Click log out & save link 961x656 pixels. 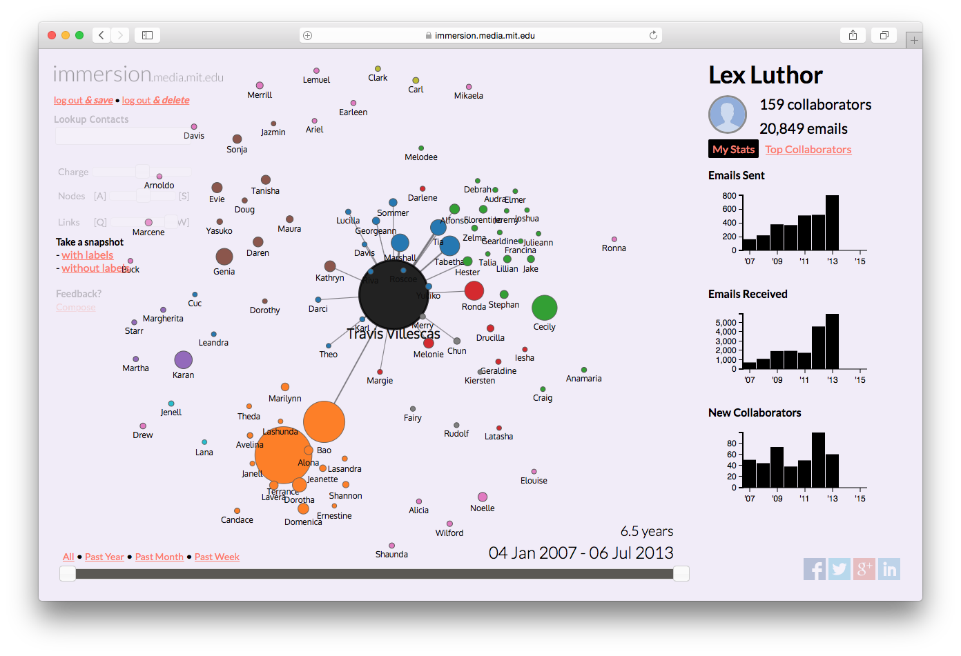[84, 100]
